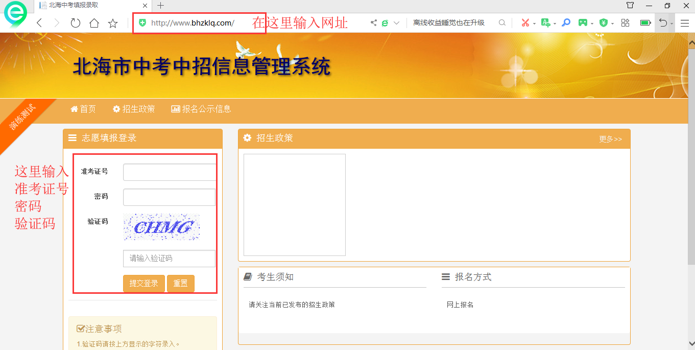Viewport: 695px width, 350px height.
Task: Open the 报名公示信息 navigation item
Action: [201, 109]
